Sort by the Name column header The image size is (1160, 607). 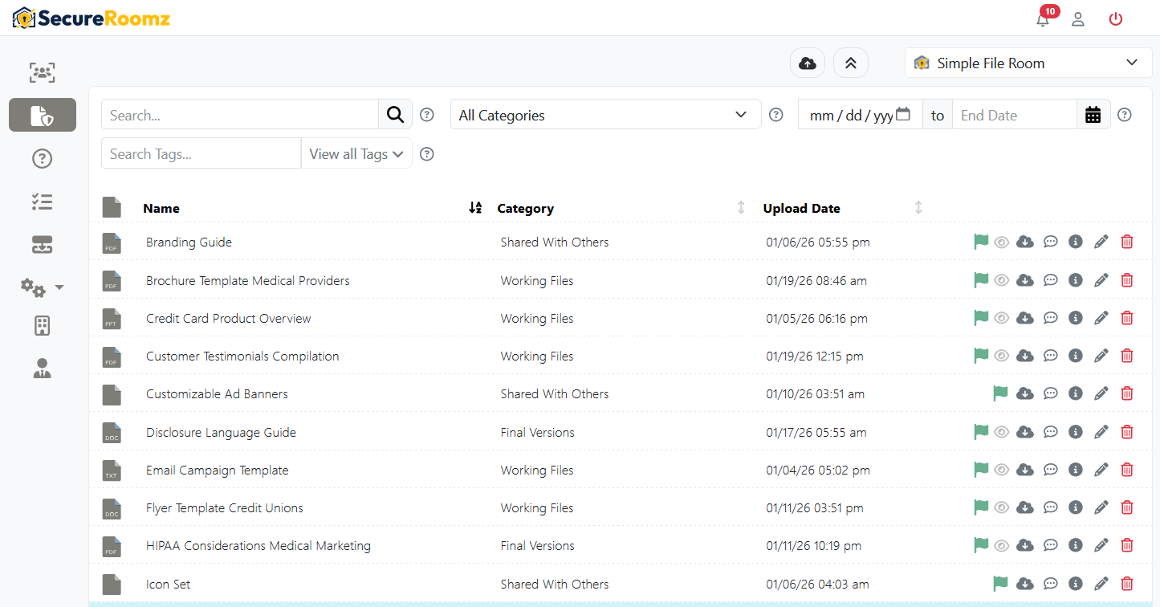[x=161, y=208]
